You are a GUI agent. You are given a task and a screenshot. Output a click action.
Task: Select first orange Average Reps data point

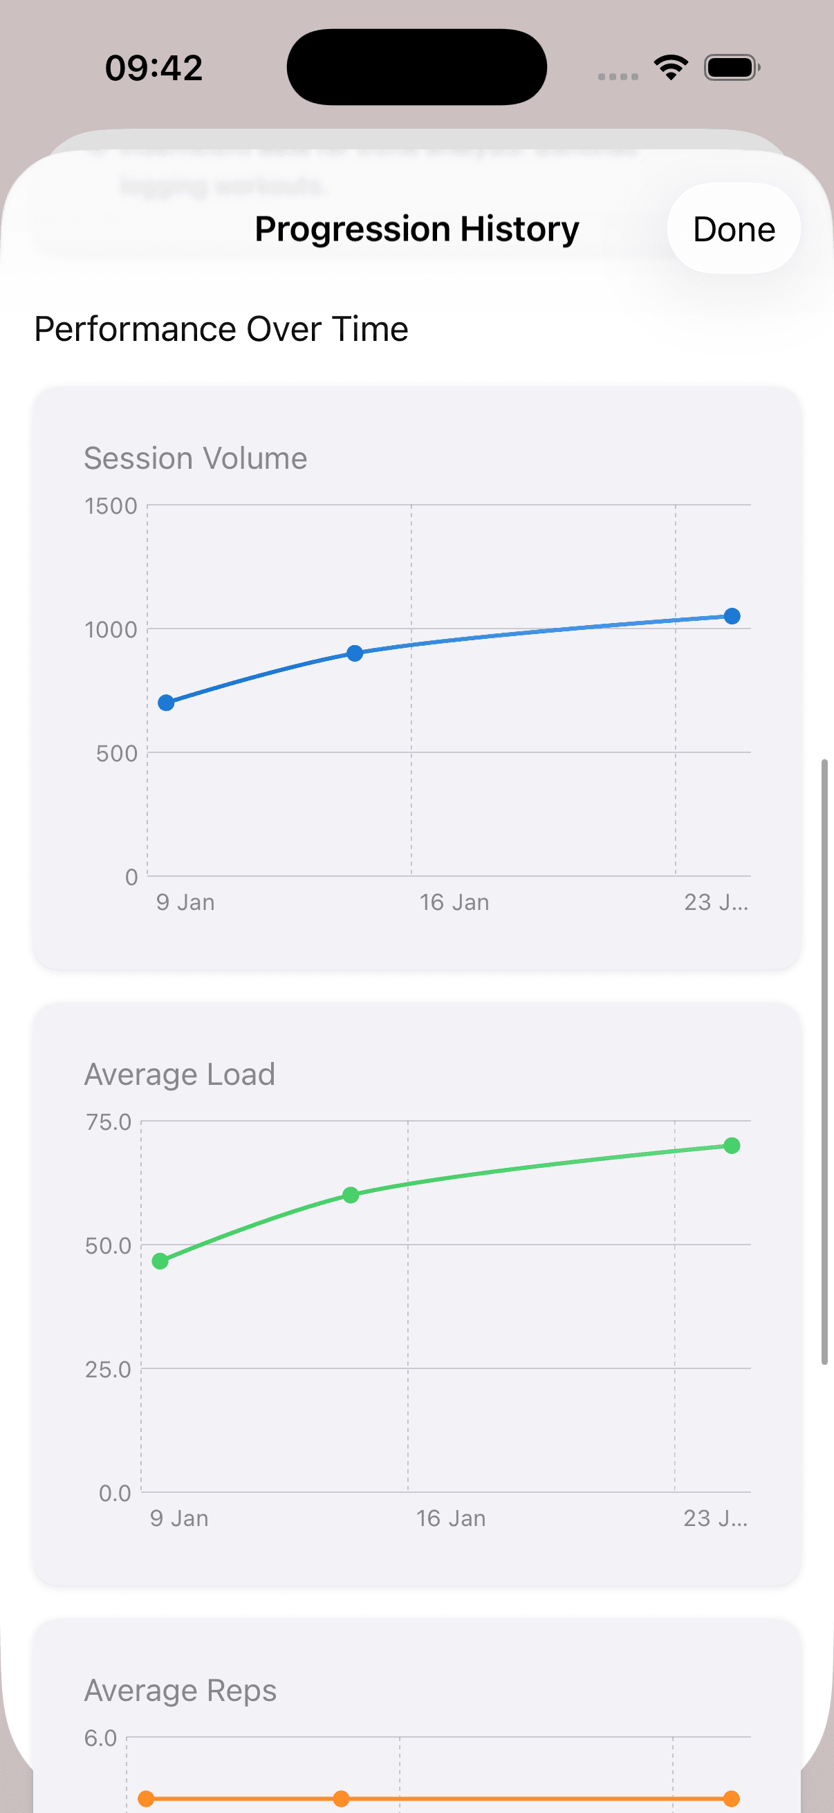click(x=147, y=1798)
